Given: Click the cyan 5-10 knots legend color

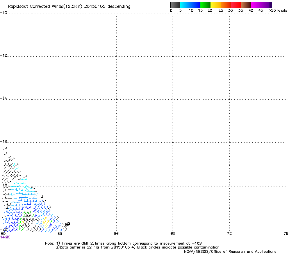Looking at the screenshot, I should tap(185, 5).
